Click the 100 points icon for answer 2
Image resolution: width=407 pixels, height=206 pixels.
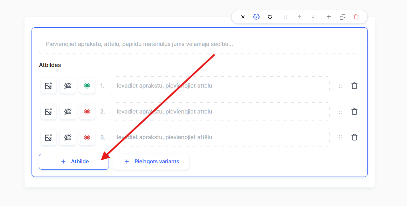coord(68,112)
